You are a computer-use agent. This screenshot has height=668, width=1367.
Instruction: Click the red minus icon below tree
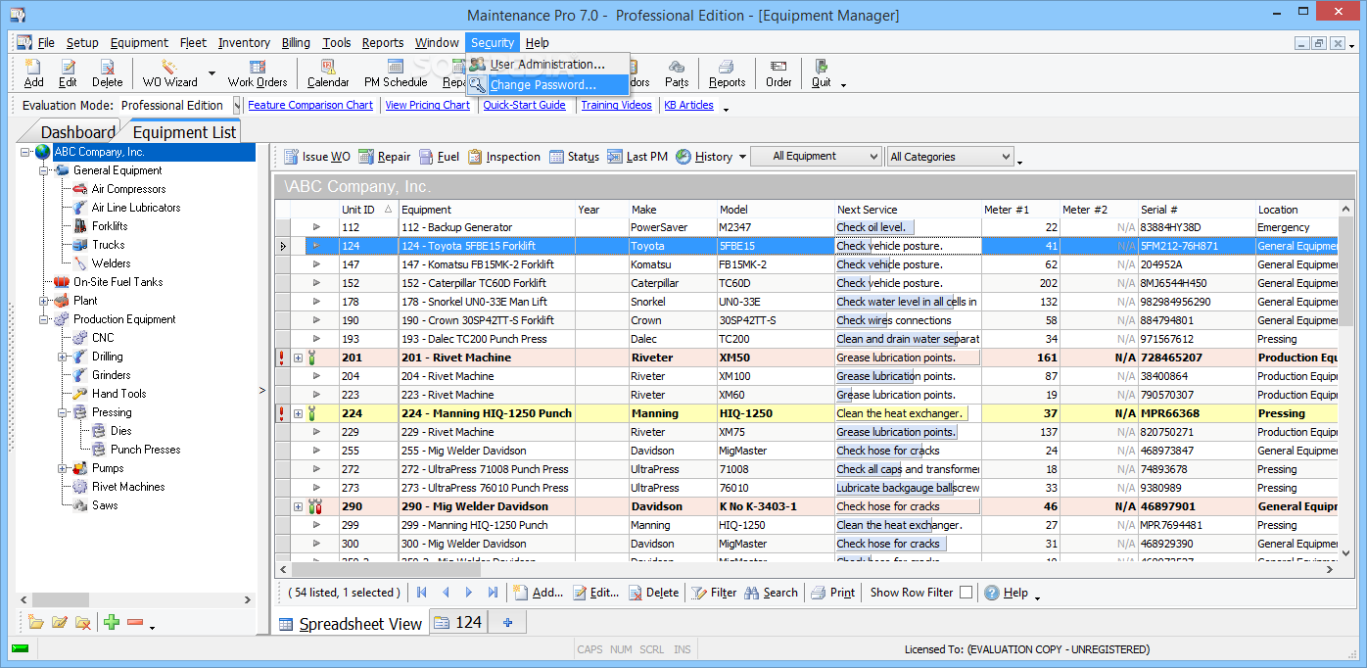point(135,622)
